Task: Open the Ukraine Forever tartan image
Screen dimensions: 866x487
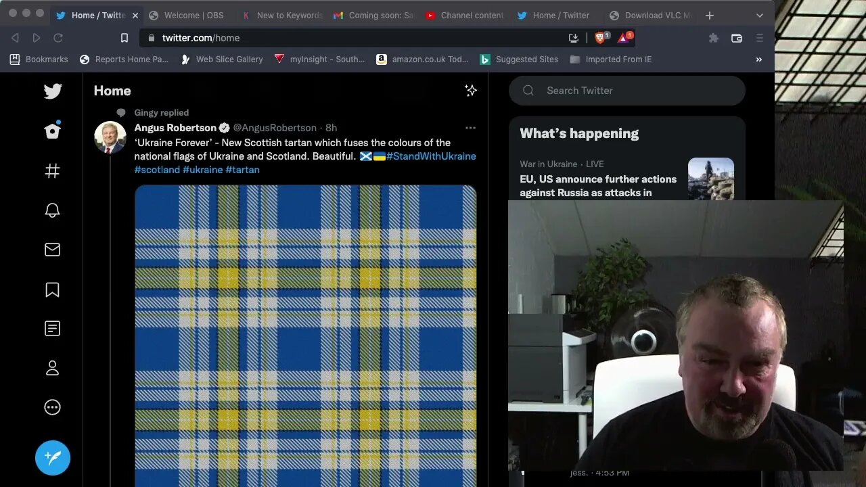Action: click(306, 335)
